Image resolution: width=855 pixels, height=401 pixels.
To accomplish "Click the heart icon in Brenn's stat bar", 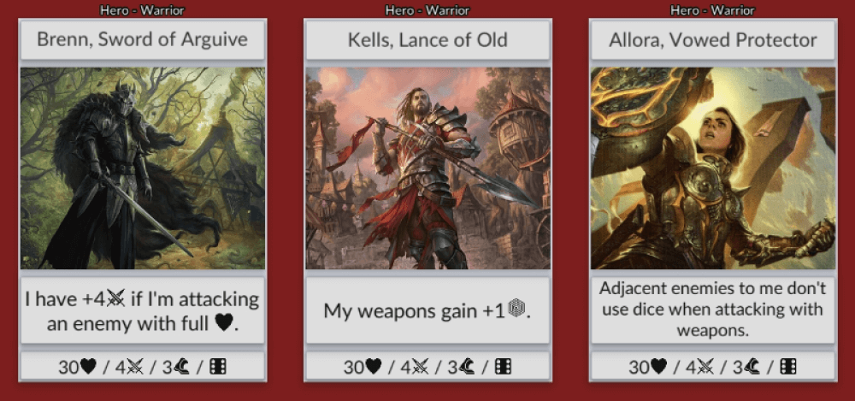I will point(90,368).
